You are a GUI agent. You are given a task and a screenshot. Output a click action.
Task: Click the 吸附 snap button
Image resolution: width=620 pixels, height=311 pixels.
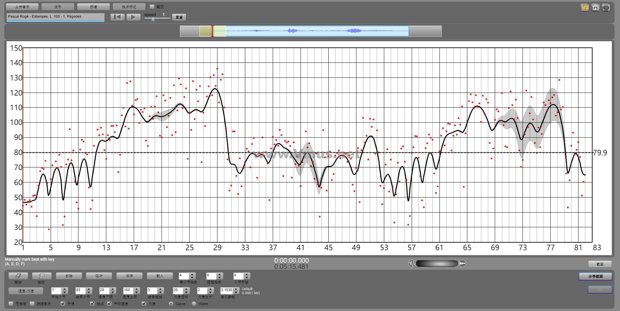click(x=99, y=276)
